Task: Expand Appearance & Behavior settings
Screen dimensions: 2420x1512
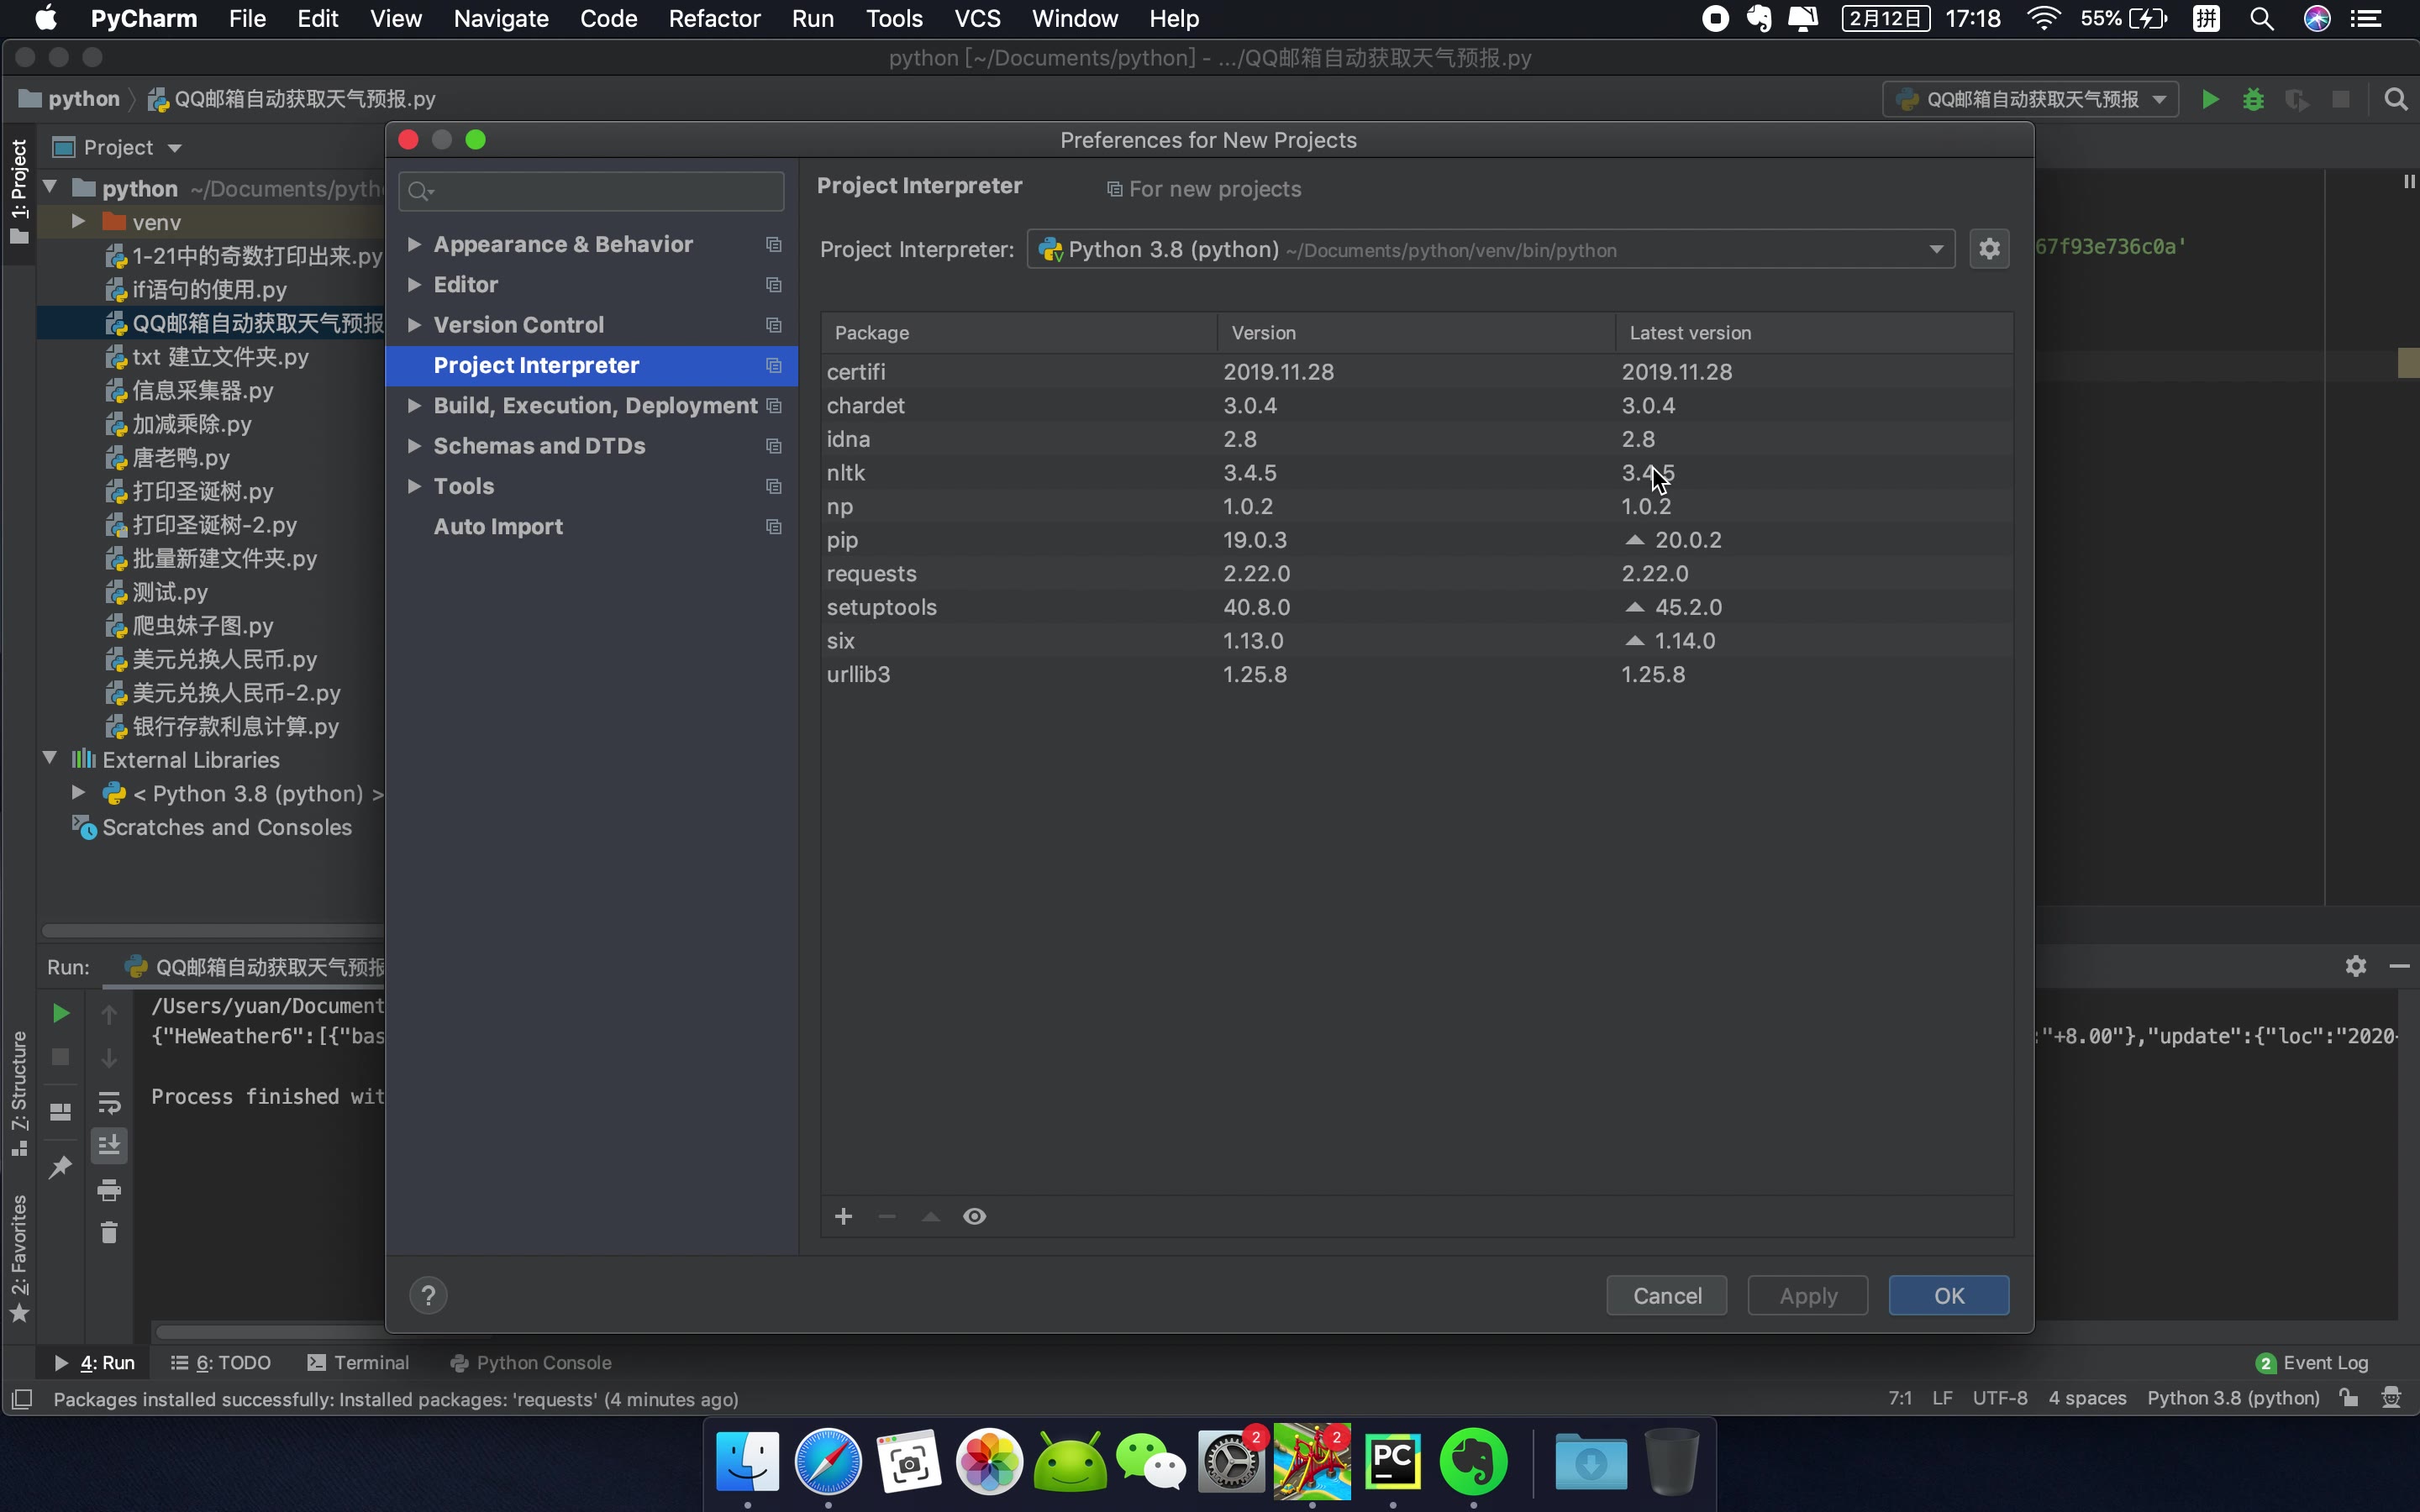Action: tap(413, 244)
